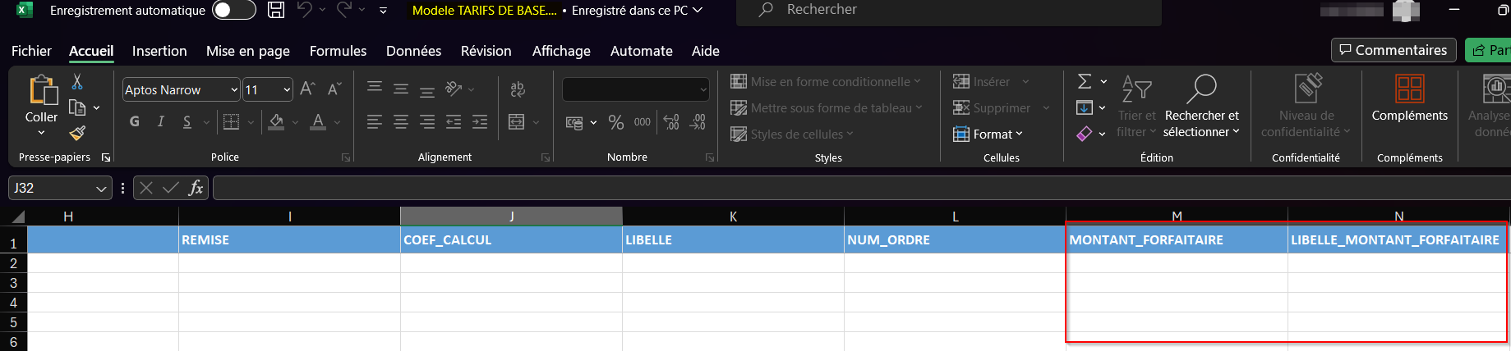The width and height of the screenshot is (1511, 351).
Task: Click the AutoSum sigma icon
Action: pyautogui.click(x=1085, y=81)
